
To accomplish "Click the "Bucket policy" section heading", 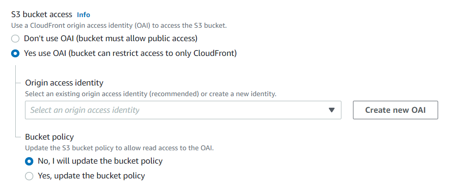I will 50,137.
